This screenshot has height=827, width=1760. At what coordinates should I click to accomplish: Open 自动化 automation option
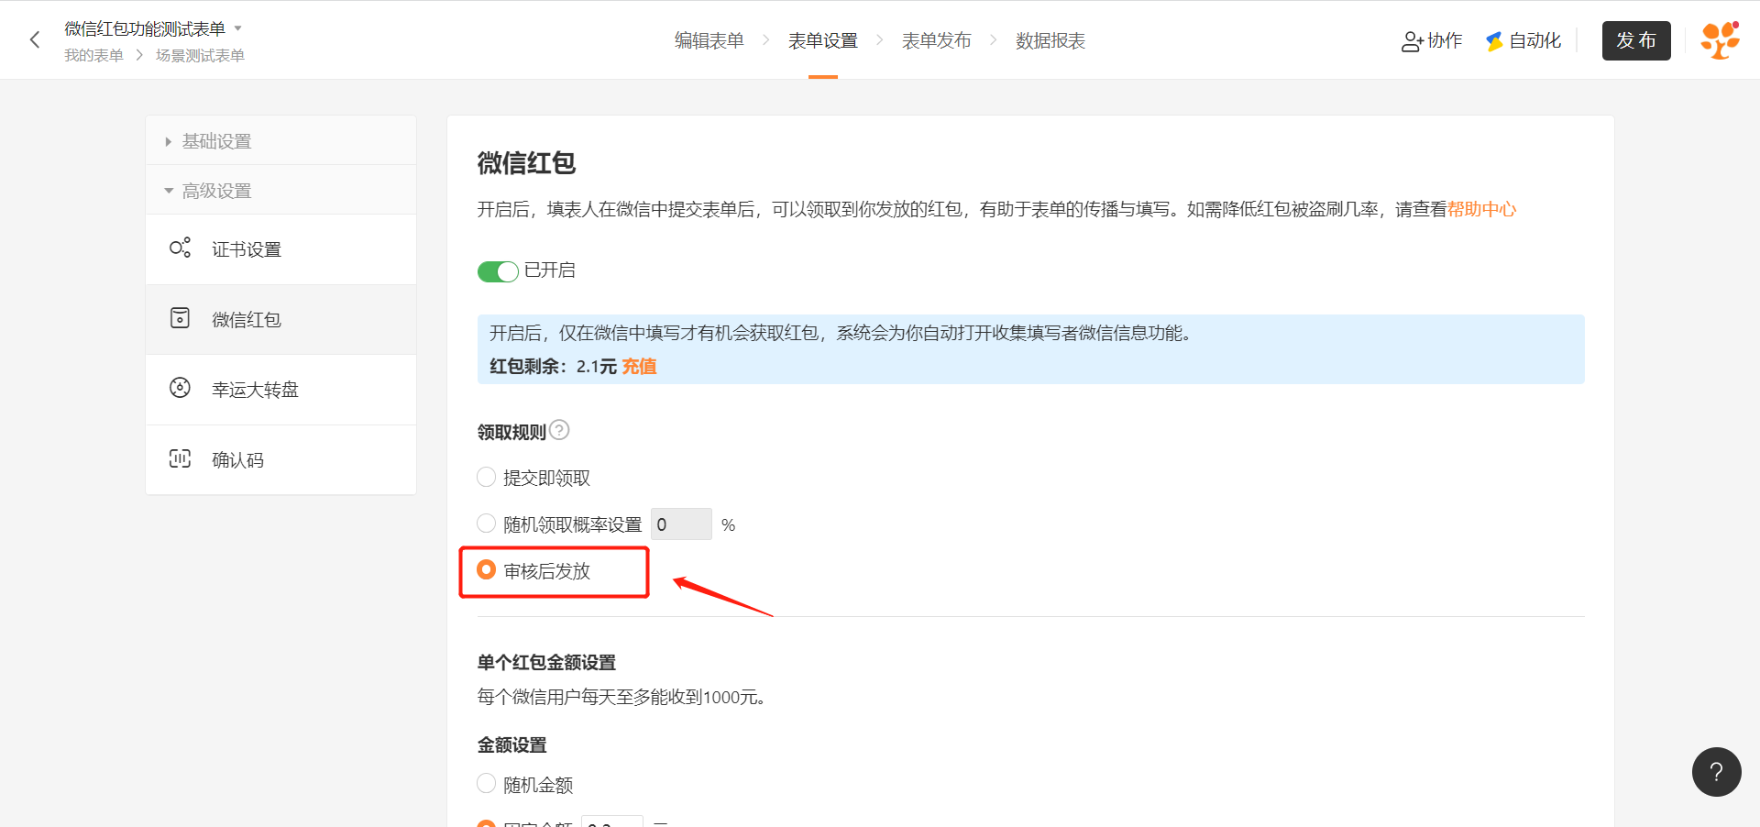pyautogui.click(x=1523, y=40)
